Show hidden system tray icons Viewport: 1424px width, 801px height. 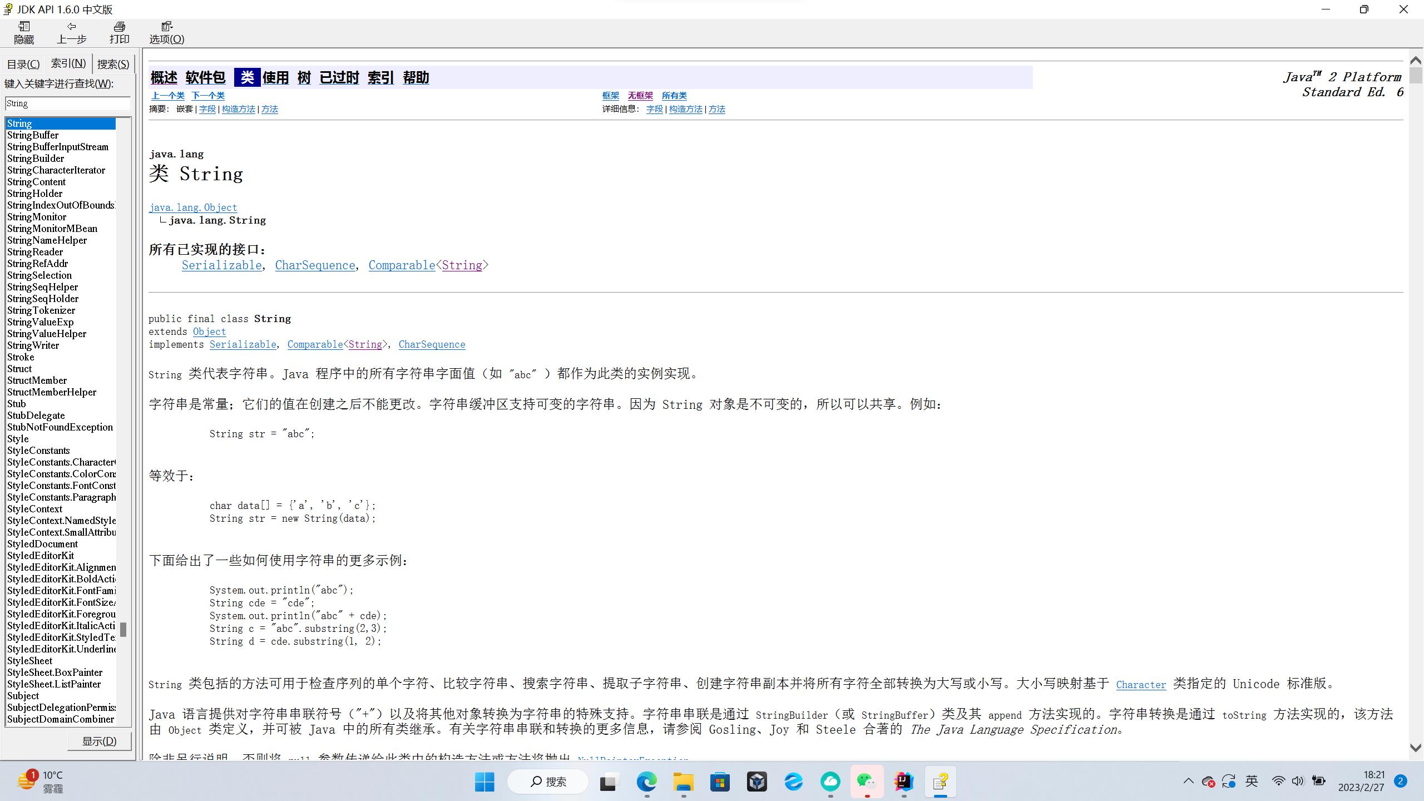(x=1188, y=781)
